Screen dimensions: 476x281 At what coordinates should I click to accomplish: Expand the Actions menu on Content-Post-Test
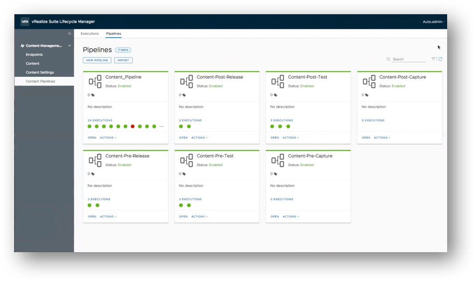291,138
